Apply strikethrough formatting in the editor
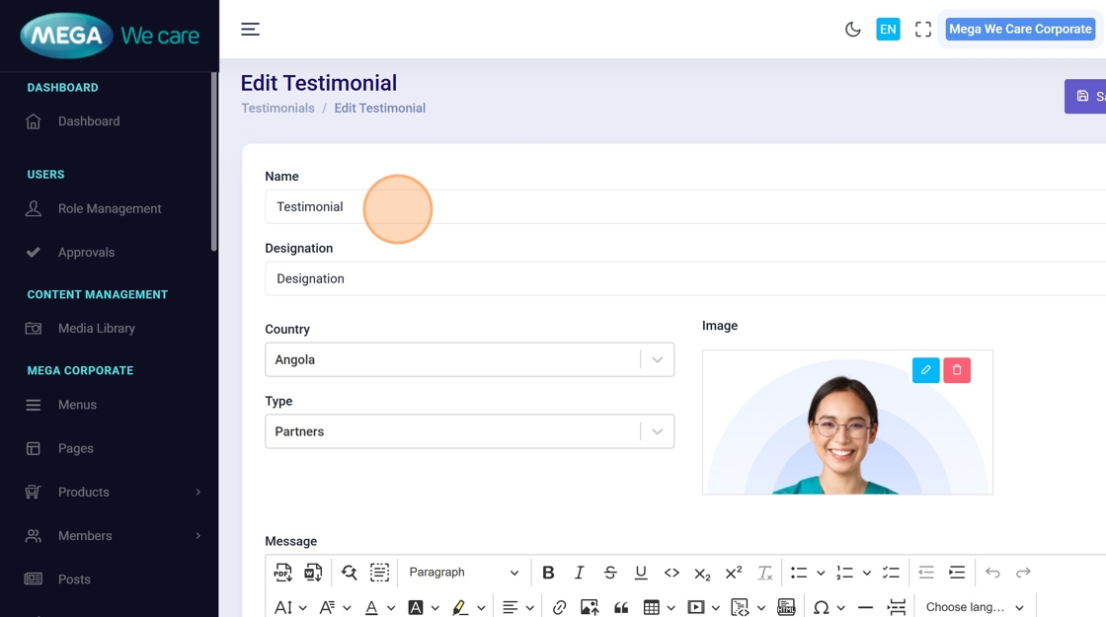 pos(610,573)
